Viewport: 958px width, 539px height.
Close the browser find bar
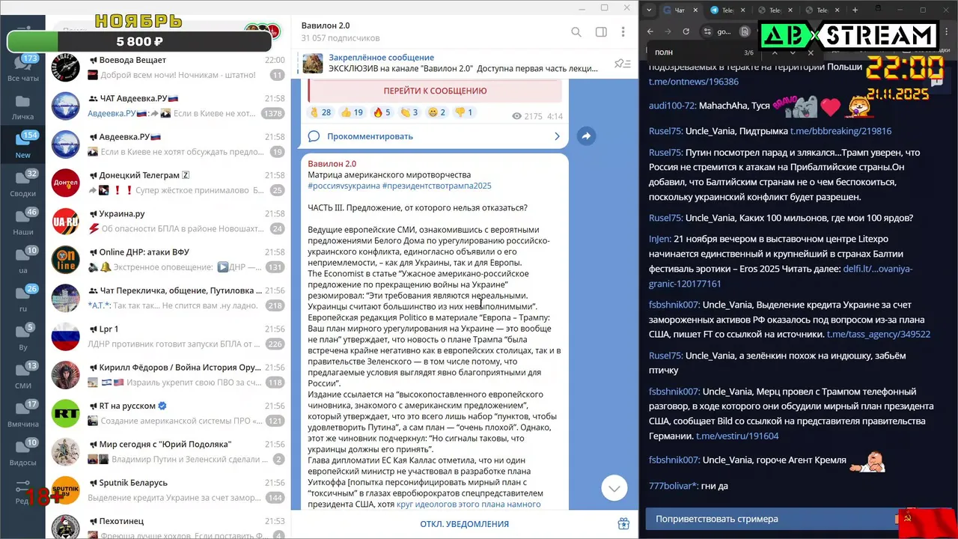(x=811, y=53)
